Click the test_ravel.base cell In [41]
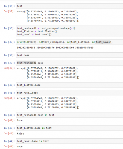The image size is (123, 149). tap(69, 93)
